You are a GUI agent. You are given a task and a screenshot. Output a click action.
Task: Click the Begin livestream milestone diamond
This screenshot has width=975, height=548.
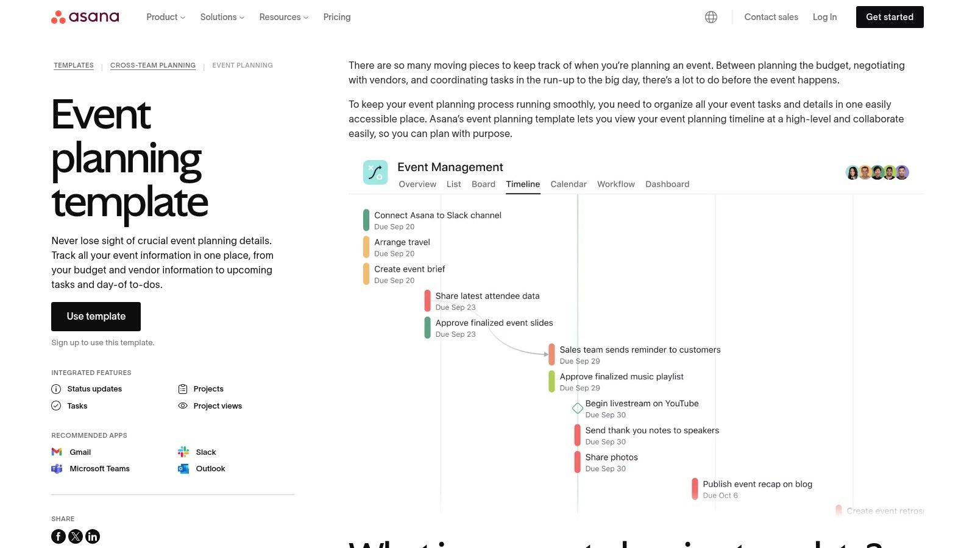[577, 408]
